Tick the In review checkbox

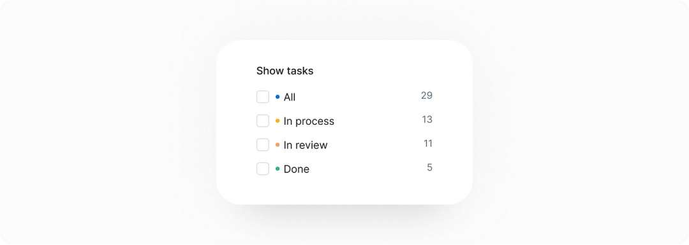coord(263,144)
